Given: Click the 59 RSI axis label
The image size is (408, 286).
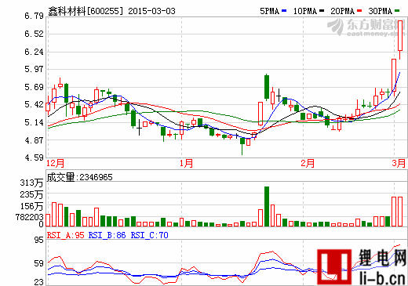Looking at the screenshot, I should [38, 263].
